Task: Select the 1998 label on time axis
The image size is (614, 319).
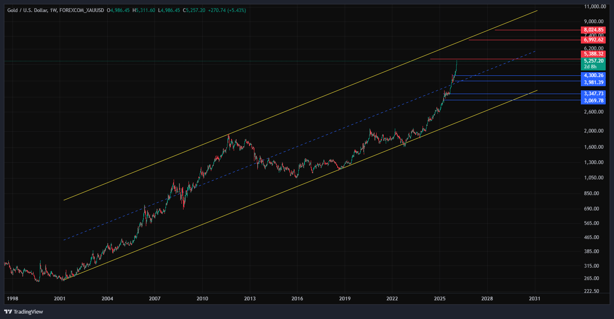Action: (12, 298)
